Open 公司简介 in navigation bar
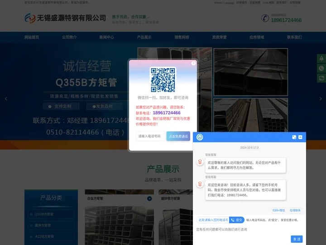This screenshot has width=326, height=245. click(x=69, y=37)
